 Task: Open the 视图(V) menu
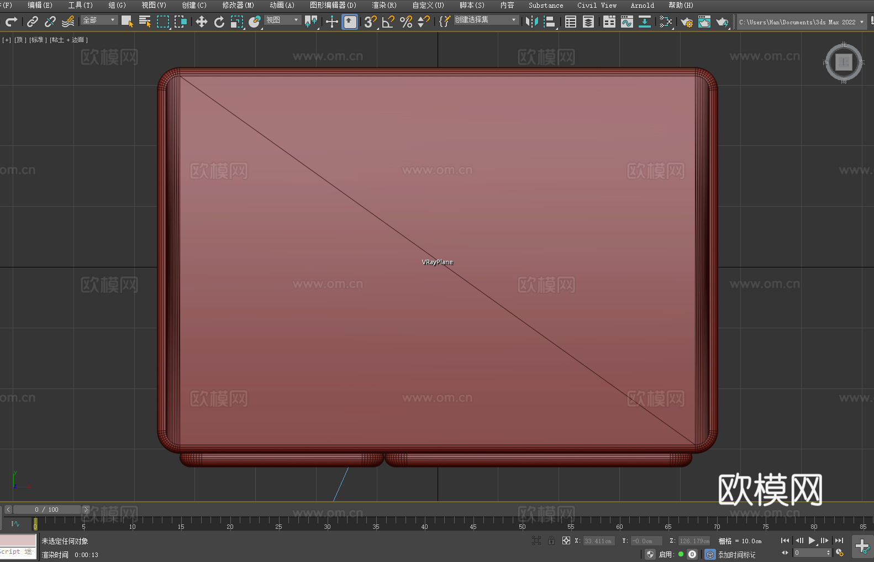click(154, 5)
